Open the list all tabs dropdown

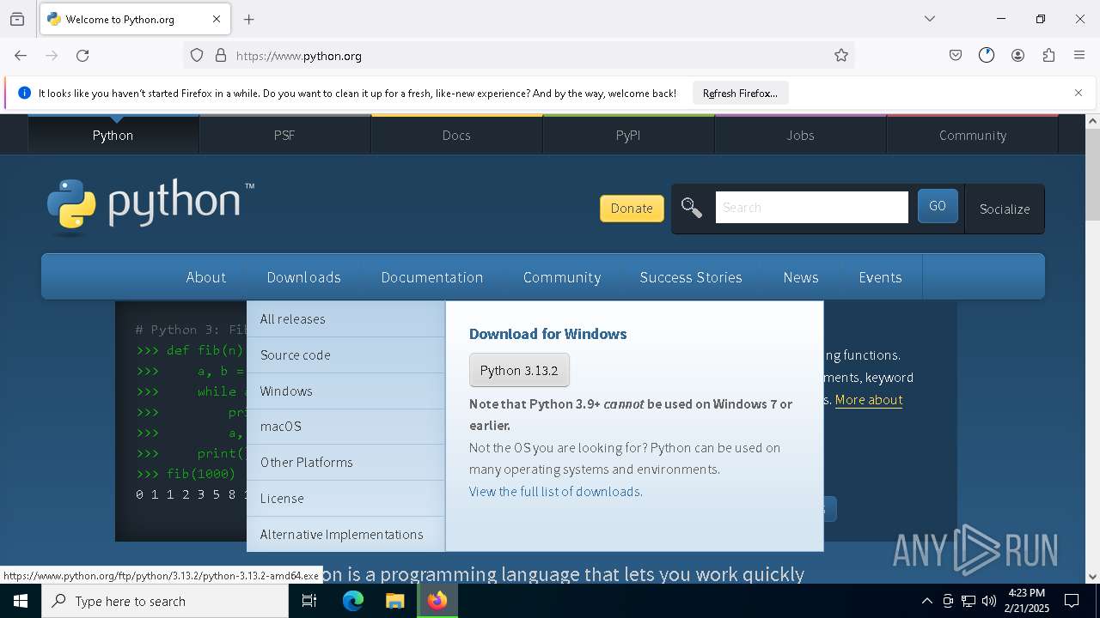point(930,19)
